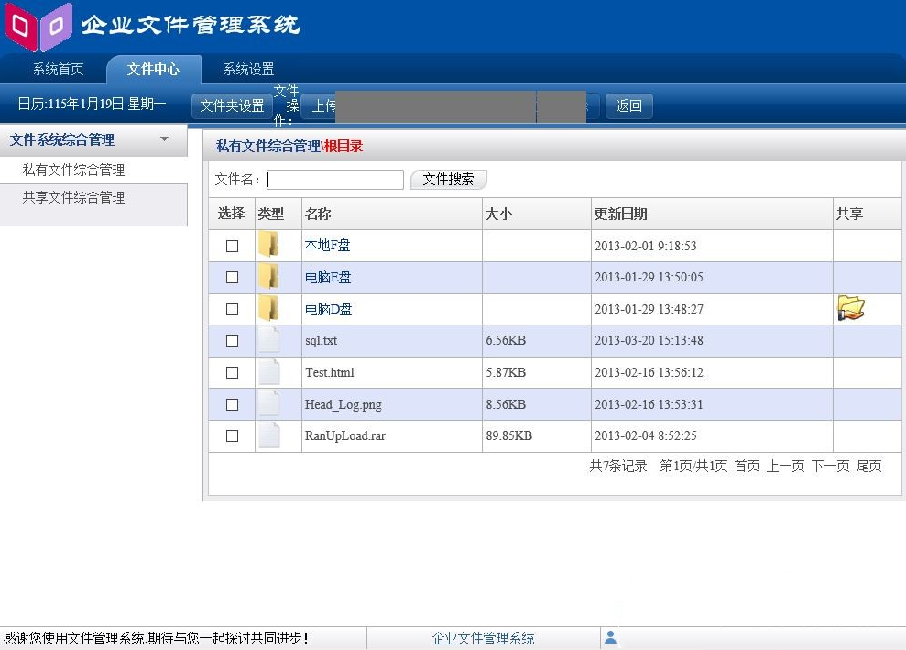Click the 文件夹设置 button
Viewport: 906px width, 650px height.
(x=232, y=105)
